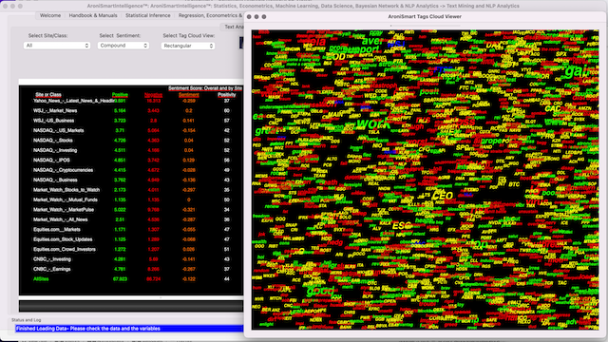Select the Regression, Econometrics tab

(x=209, y=15)
